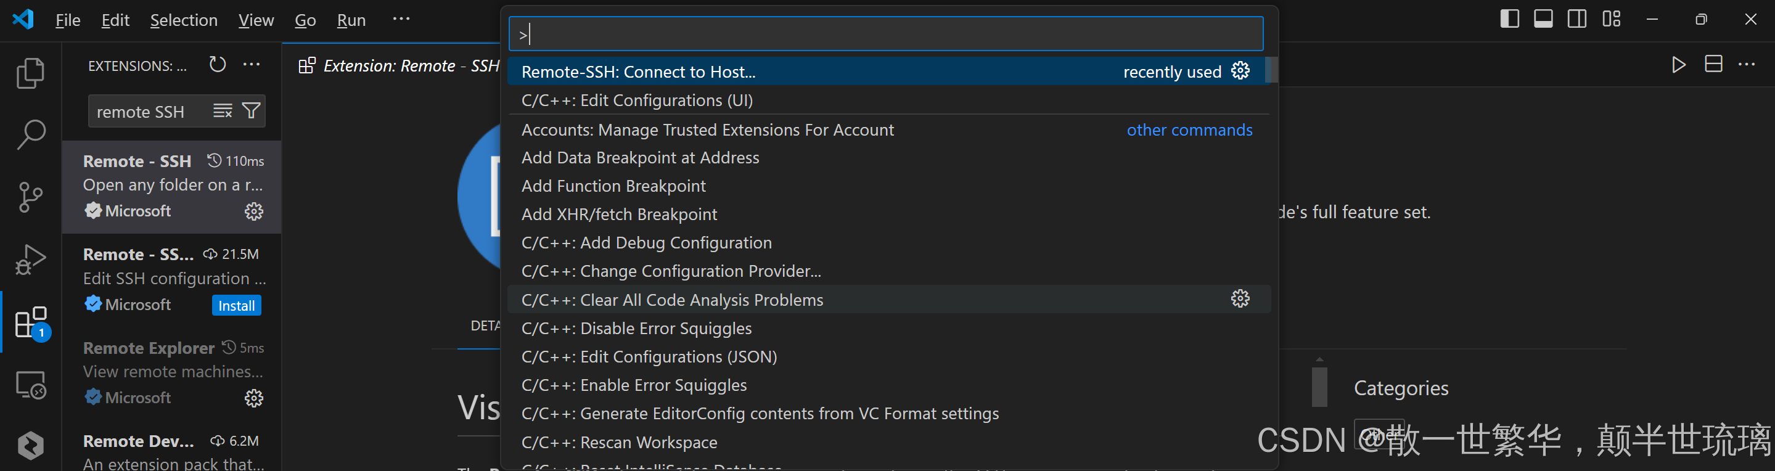Select C/C++: Add Debug Configuration
The height and width of the screenshot is (471, 1775).
coord(888,242)
